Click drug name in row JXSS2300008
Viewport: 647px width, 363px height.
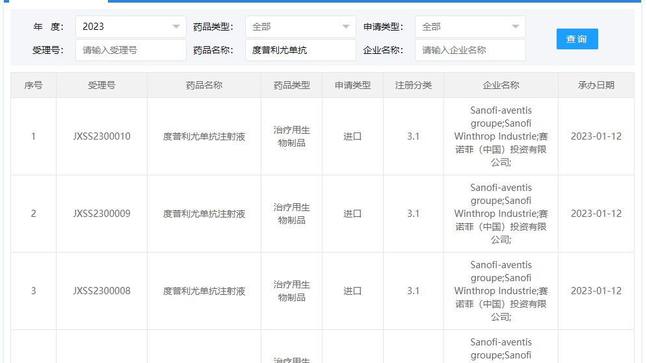(x=204, y=291)
